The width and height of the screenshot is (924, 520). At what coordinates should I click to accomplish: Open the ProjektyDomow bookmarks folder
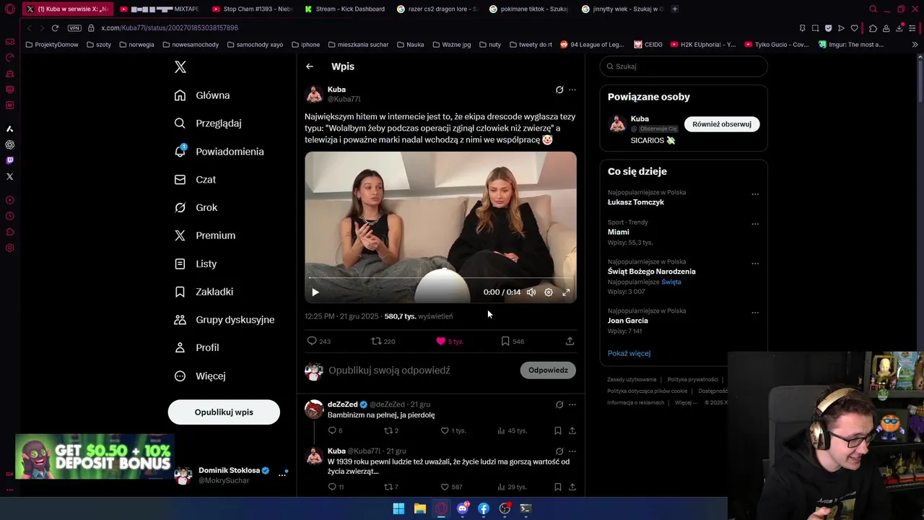coord(52,45)
